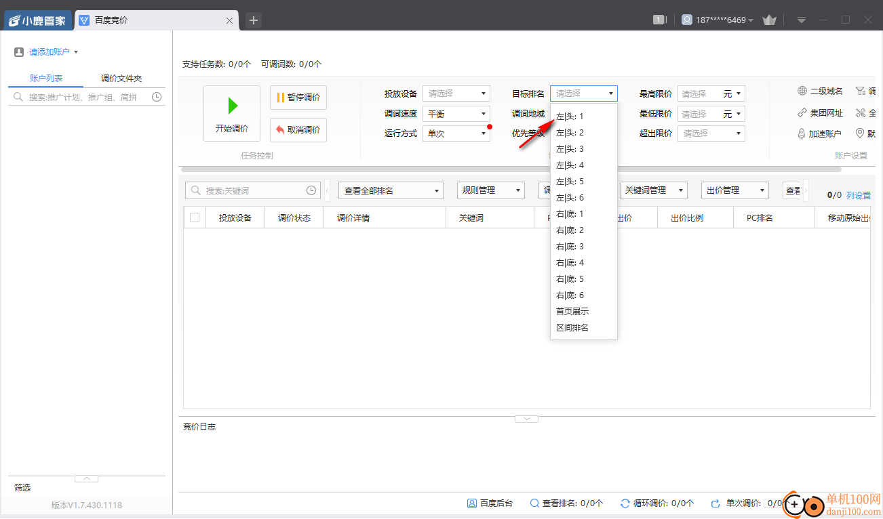Open the 查看全部排名 dropdown
883x519 pixels.
391,190
